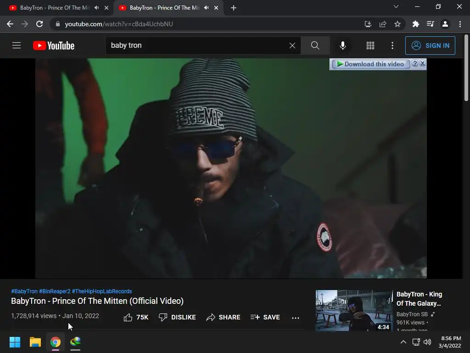
Task: Open the King Of The Galaxy thumbnail
Action: tap(354, 311)
